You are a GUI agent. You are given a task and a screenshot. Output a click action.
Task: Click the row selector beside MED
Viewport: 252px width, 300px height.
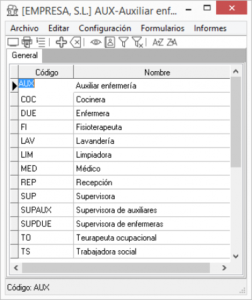14,168
